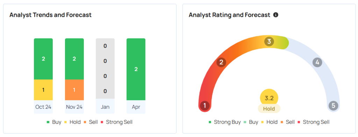Click the yellow Hold segment in Oct 24 bar
This screenshot has height=137, width=358.
click(x=43, y=90)
